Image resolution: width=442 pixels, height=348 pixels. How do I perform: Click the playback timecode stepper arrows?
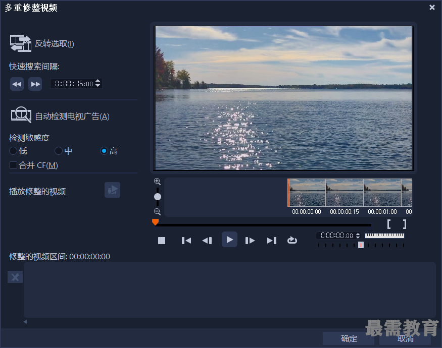tap(358, 236)
